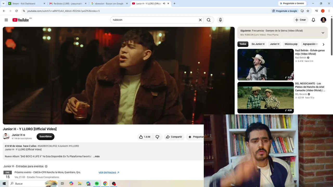Image resolution: width=333 pixels, height=187 pixels.
Task: Click the Junior H video player
Action: (x=119, y=76)
